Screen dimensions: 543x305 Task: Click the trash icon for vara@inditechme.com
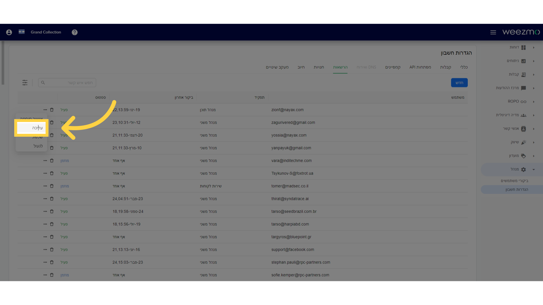click(x=52, y=160)
